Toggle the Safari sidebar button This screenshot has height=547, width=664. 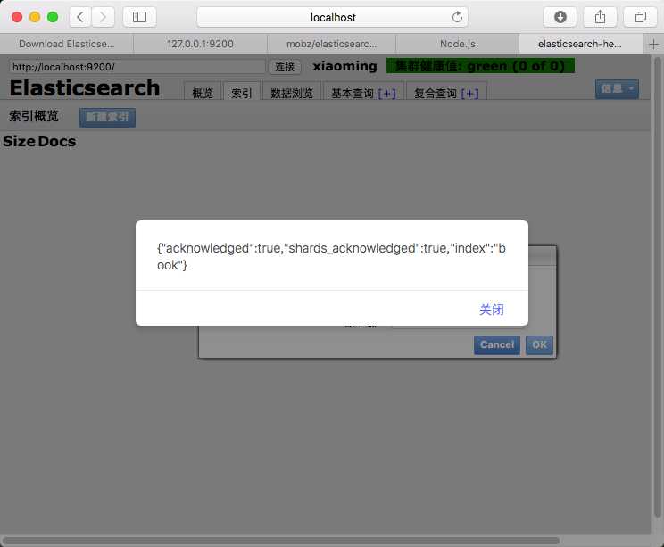click(x=139, y=17)
